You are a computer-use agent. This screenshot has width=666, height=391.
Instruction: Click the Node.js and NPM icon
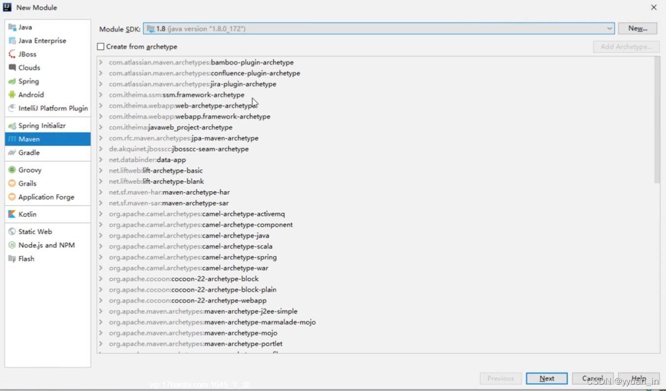12,245
